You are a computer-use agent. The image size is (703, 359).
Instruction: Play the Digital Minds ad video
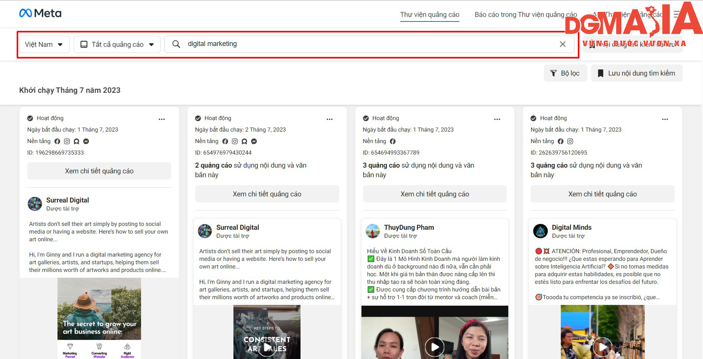tap(603, 347)
